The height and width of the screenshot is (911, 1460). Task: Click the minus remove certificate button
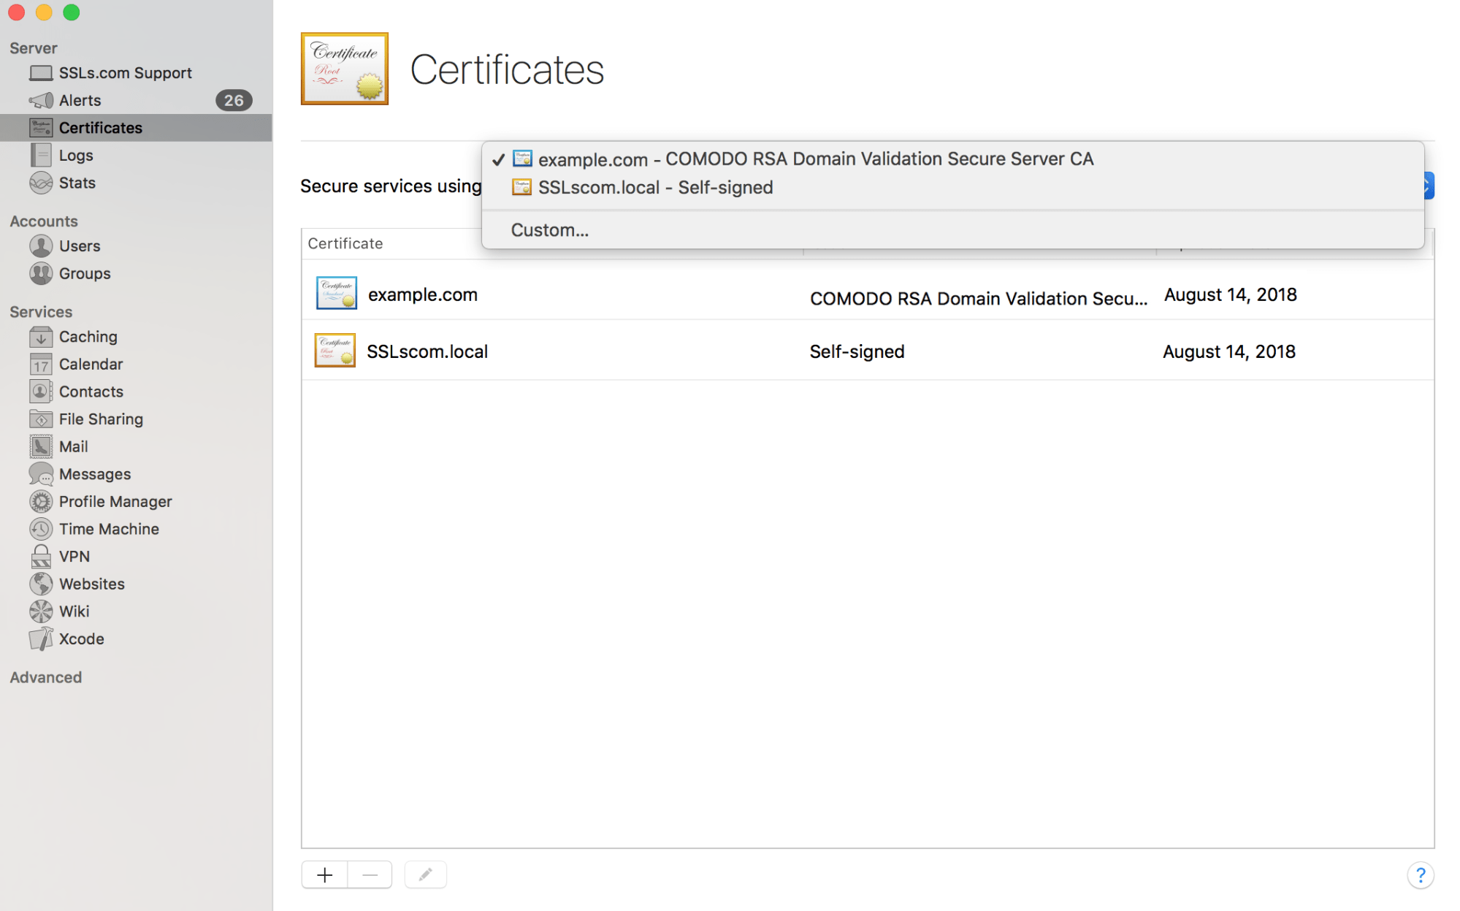pos(370,874)
